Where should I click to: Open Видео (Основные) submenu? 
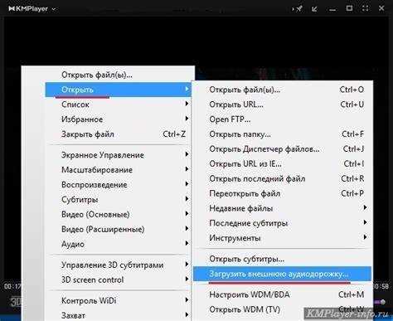point(119,215)
